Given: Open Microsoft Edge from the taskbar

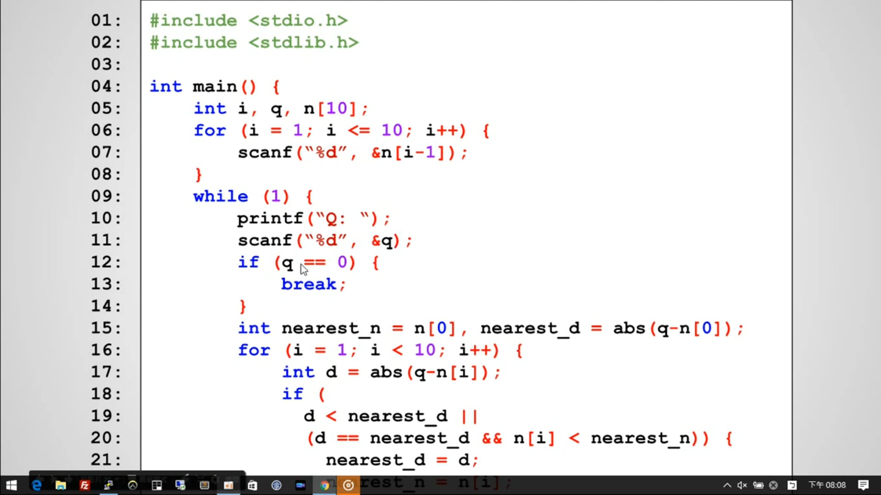Looking at the screenshot, I should [36, 485].
